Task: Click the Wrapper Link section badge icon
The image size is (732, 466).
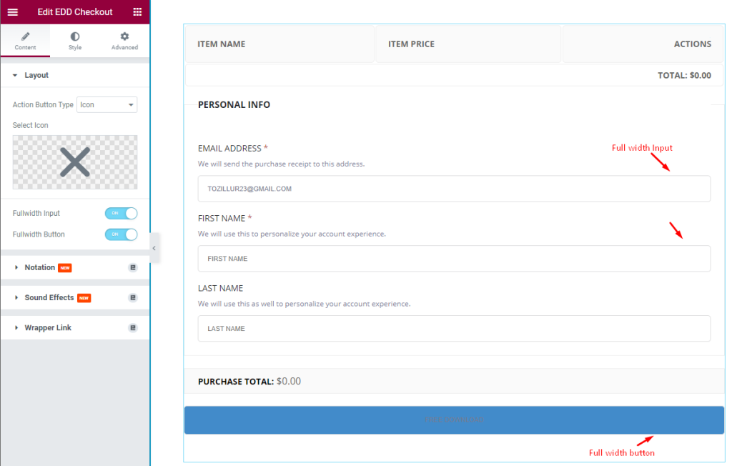Action: 133,328
